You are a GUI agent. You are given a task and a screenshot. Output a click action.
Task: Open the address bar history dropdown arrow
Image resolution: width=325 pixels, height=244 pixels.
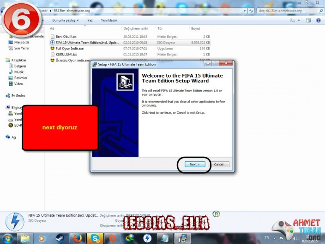[245, 11]
